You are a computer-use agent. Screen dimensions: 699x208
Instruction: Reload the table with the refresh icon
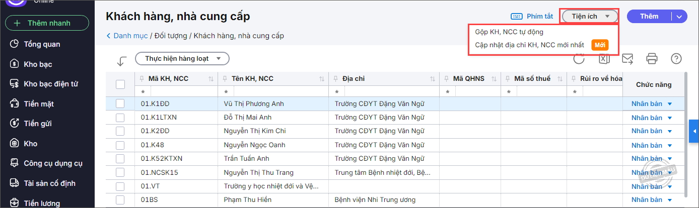point(579,59)
